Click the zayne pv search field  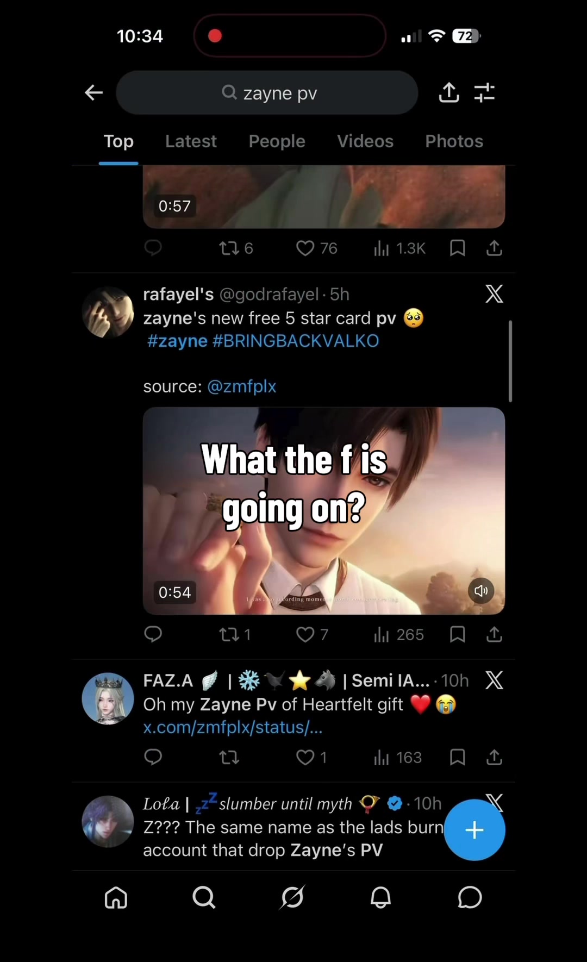click(267, 92)
